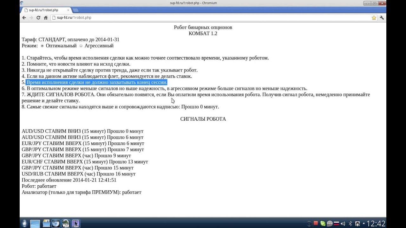406x228 pixels.
Task: Open the green checkmark tray icon
Action: coord(323,224)
